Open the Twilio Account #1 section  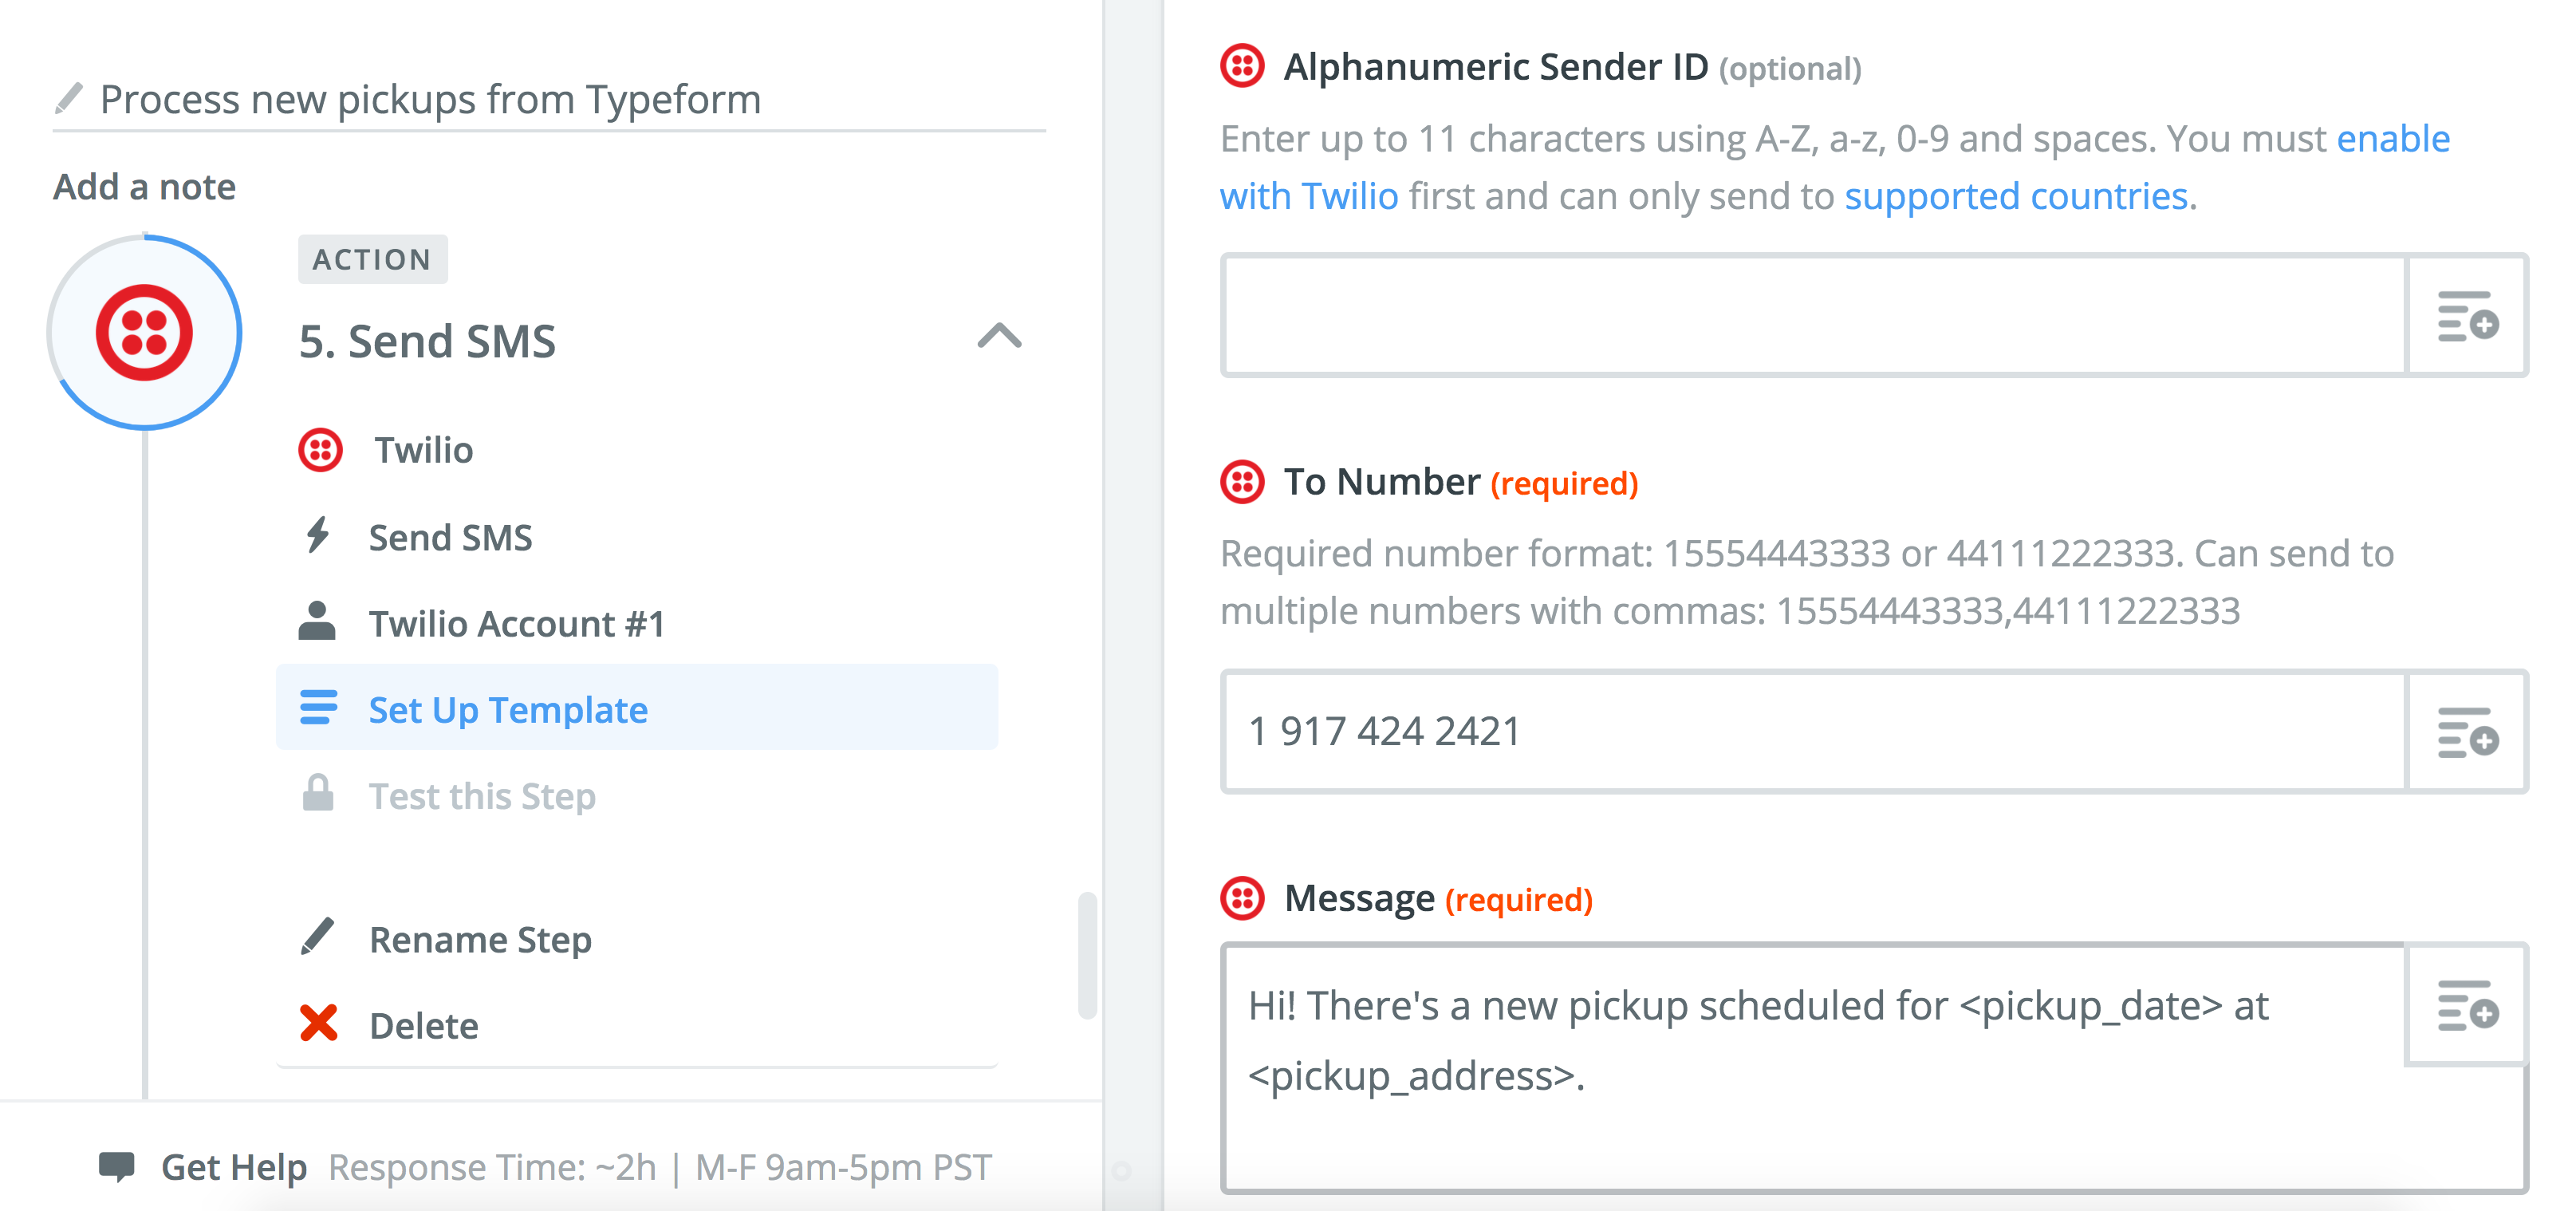516,624
